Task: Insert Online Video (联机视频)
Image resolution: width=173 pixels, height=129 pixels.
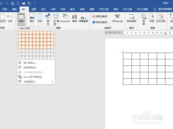Action: (x=131, y=18)
